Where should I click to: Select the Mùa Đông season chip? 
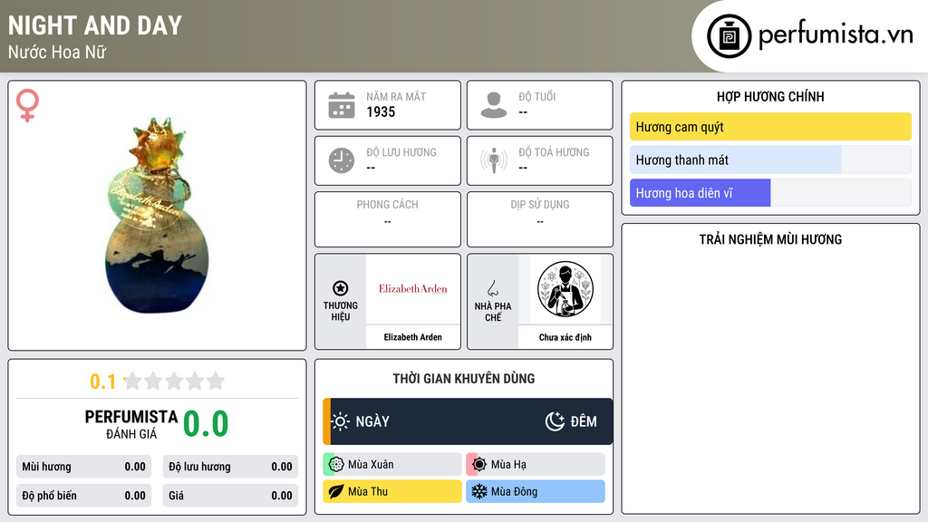[x=536, y=491]
